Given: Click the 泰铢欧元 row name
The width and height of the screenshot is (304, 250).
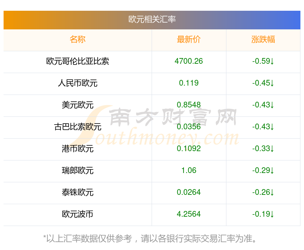Looking at the screenshot, I should pos(78,192).
